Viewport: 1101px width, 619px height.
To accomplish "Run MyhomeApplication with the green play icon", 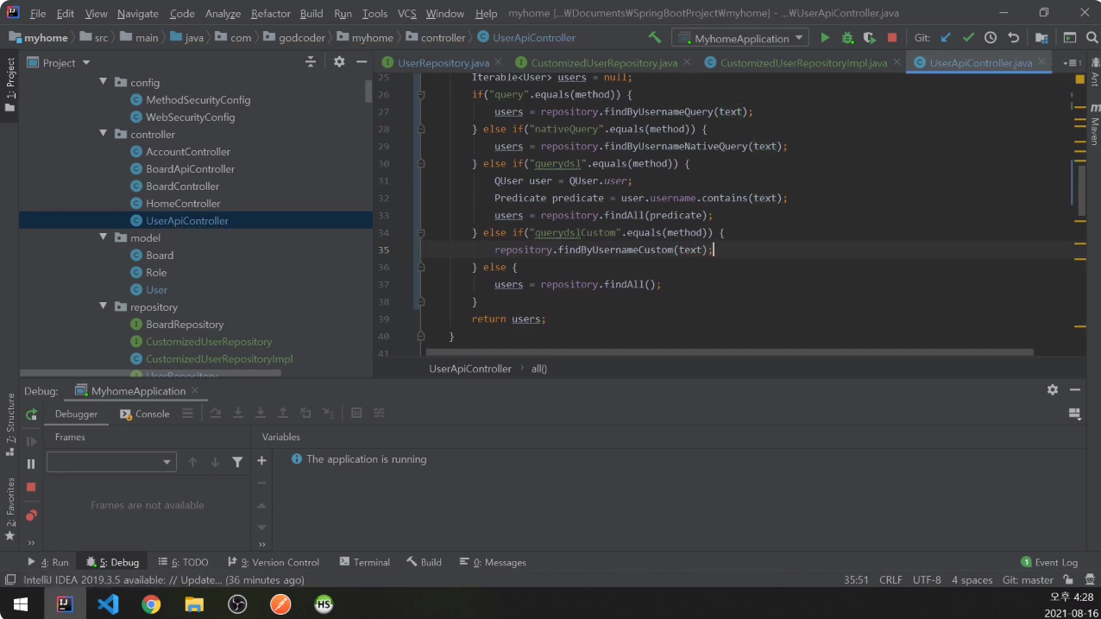I will point(825,38).
